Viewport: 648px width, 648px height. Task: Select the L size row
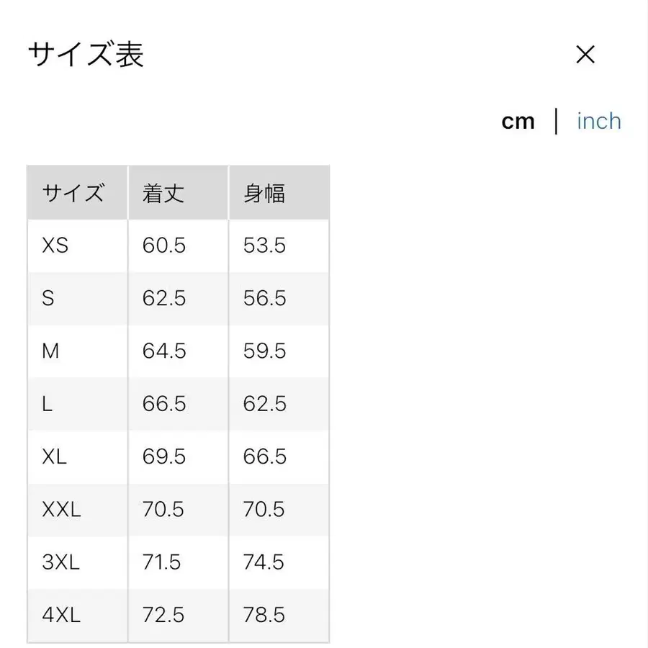pos(77,404)
